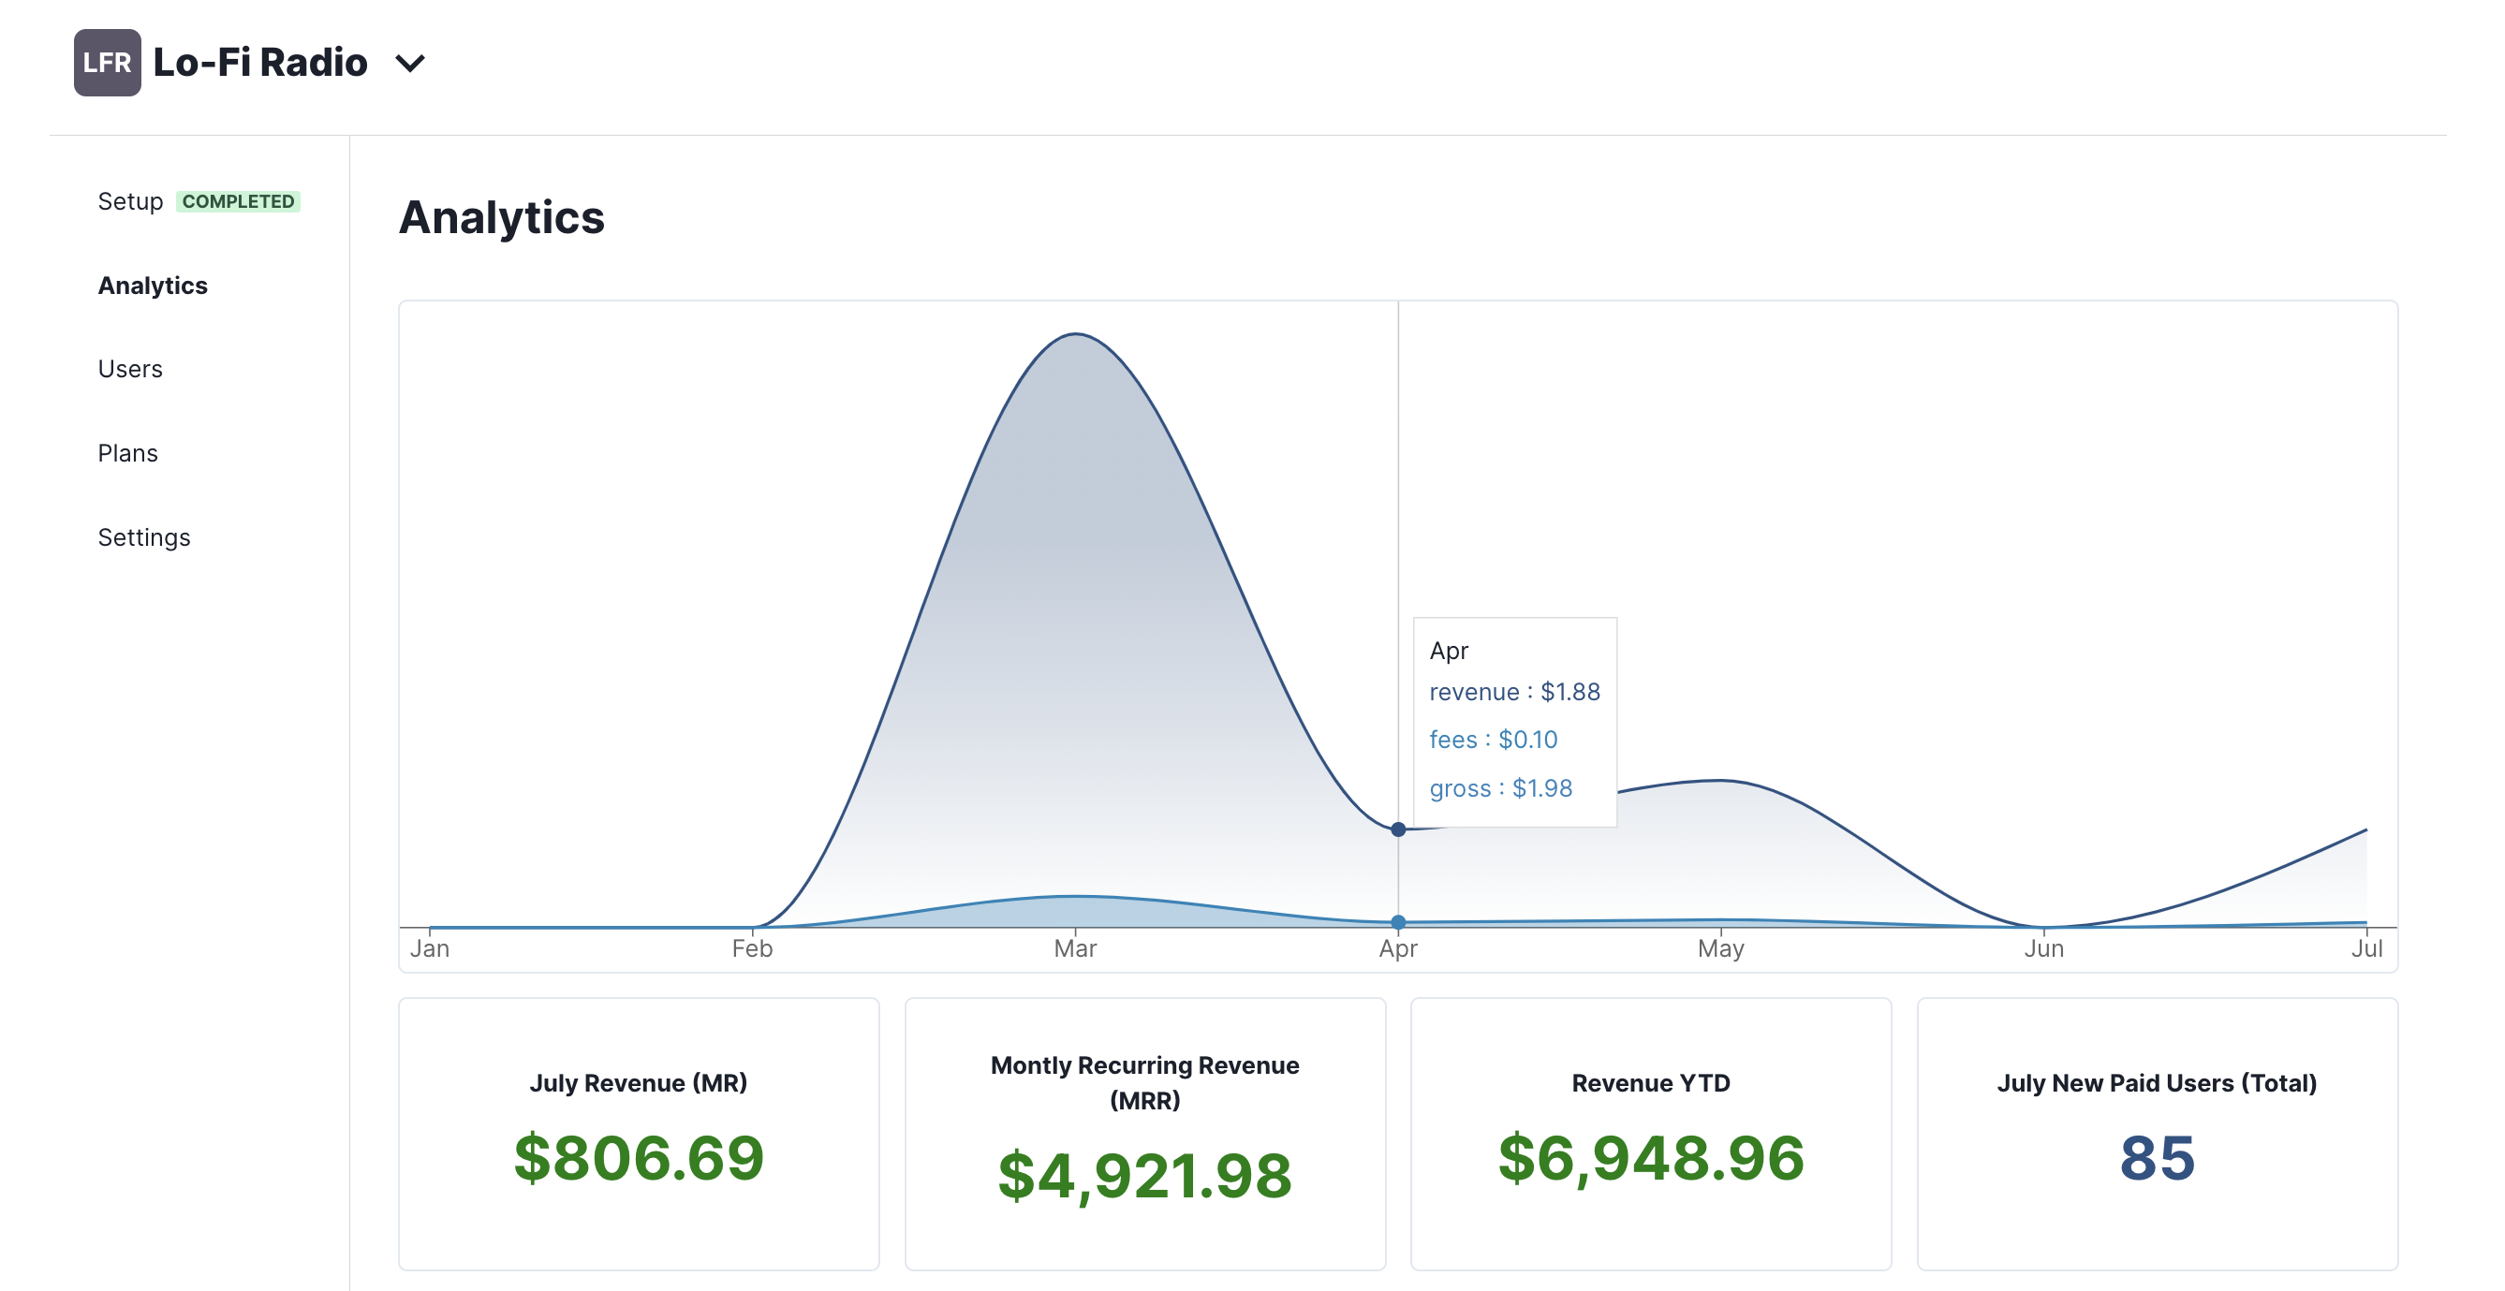Click the Revenue YTD amount
Viewport: 2505px width, 1291px height.
click(x=1650, y=1158)
